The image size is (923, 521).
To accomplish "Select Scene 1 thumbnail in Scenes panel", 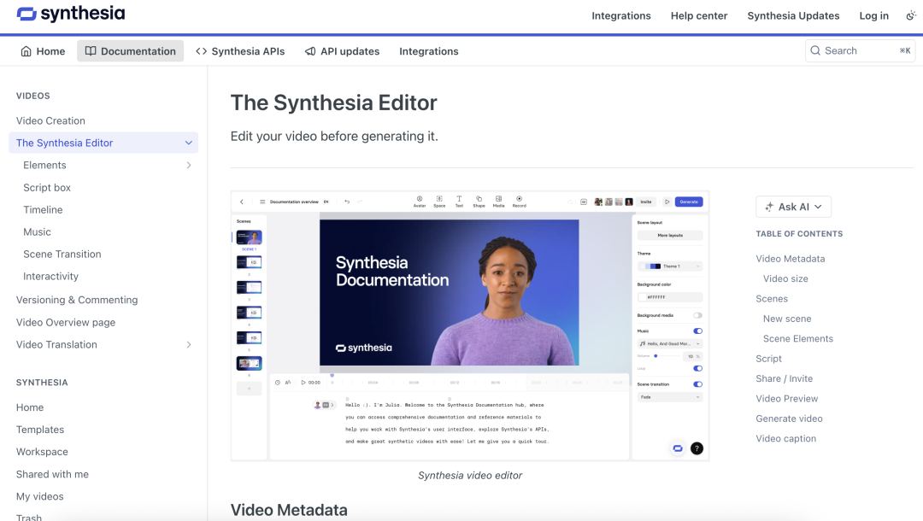I will tap(249, 237).
